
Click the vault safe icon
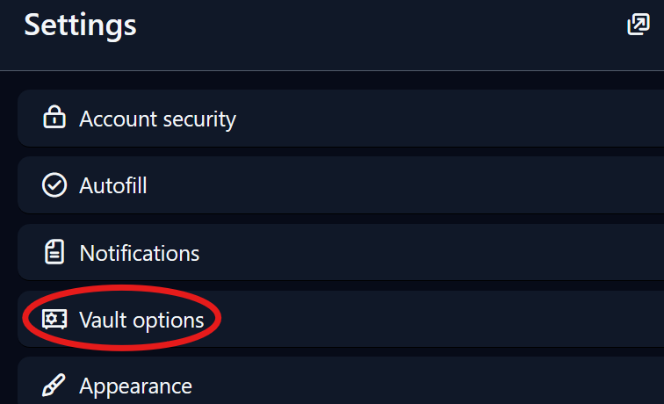[x=54, y=320]
